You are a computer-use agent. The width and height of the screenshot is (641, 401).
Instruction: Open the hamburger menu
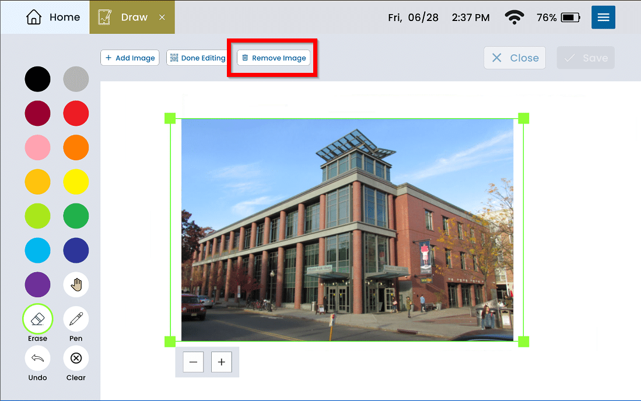pos(603,17)
